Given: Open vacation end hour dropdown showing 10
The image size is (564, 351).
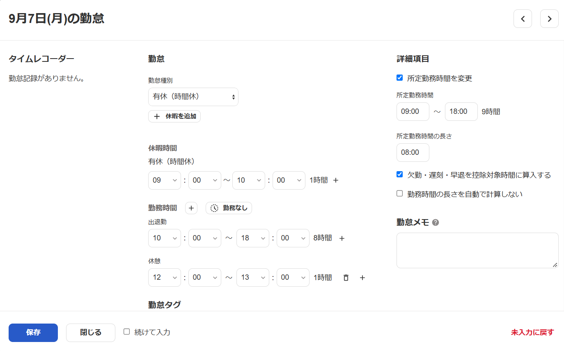Looking at the screenshot, I should [x=249, y=180].
